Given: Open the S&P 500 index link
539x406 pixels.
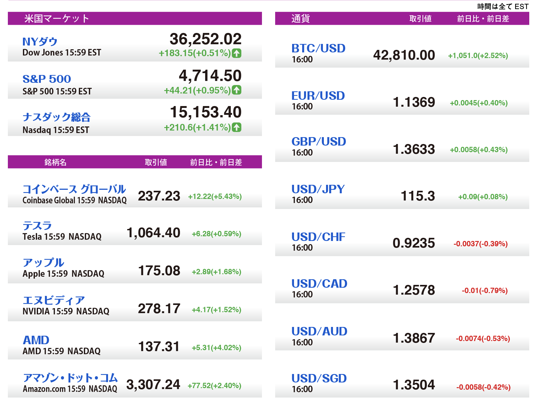Looking at the screenshot, I should pos(47,79).
